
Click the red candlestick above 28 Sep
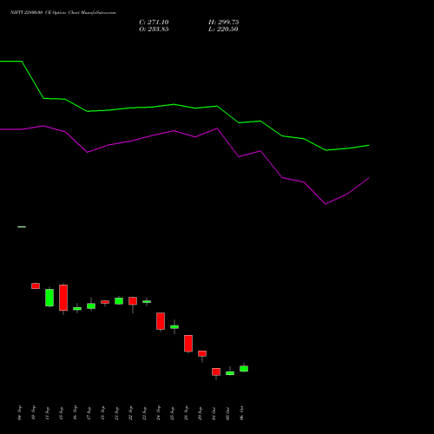click(x=188, y=344)
